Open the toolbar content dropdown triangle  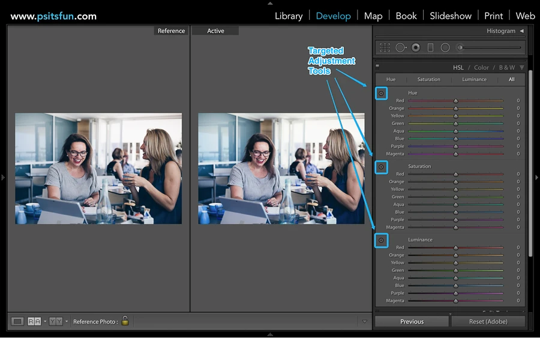click(x=364, y=321)
